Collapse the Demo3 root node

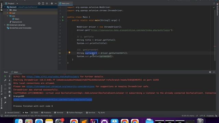point(5,7)
